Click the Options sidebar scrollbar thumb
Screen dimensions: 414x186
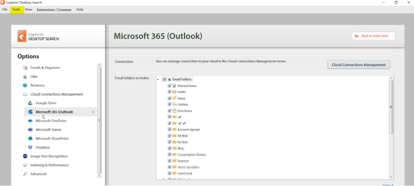99,120
